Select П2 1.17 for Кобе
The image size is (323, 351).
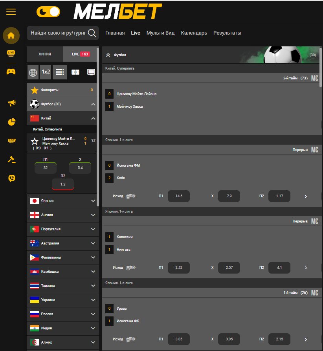tap(279, 196)
